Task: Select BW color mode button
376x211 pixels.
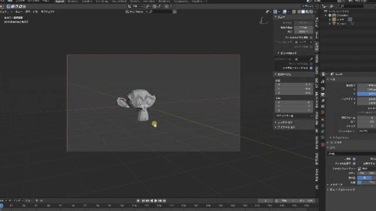Action: click(x=362, y=173)
